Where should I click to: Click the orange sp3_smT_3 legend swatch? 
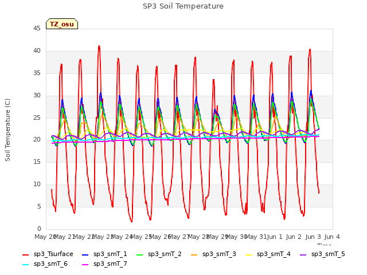[x=194, y=254]
